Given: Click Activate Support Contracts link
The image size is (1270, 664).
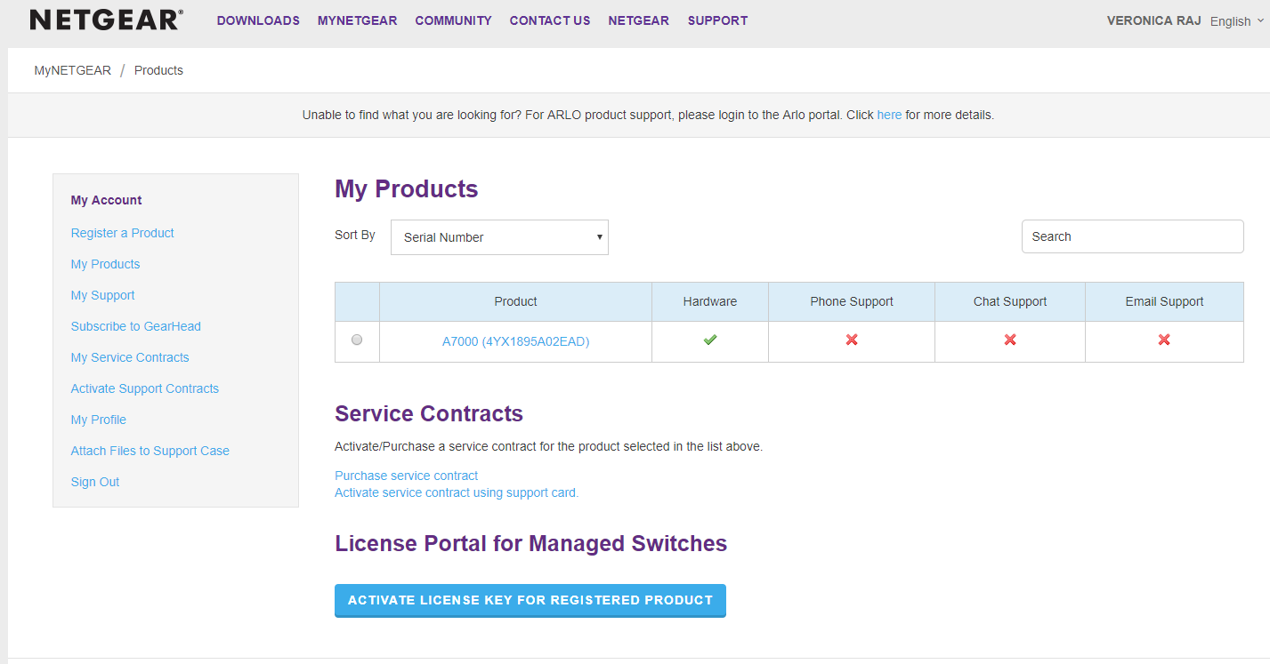Looking at the screenshot, I should click(x=144, y=388).
